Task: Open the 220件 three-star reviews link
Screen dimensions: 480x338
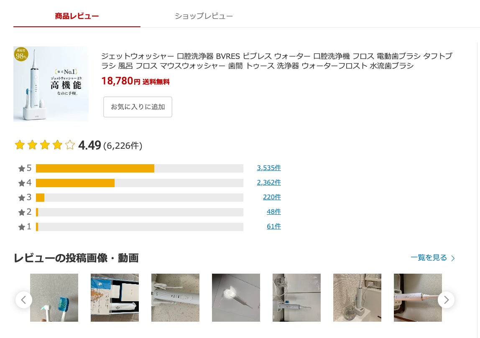Action: pos(272,197)
